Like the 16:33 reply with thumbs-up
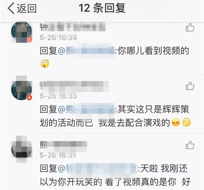This screenshot has height=190, width=204. coord(190,86)
